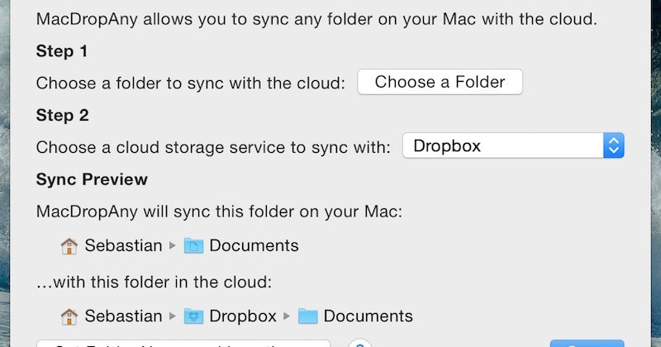Click the cut-off button at the bottom left
Image resolution: width=661 pixels, height=347 pixels.
(x=183, y=344)
